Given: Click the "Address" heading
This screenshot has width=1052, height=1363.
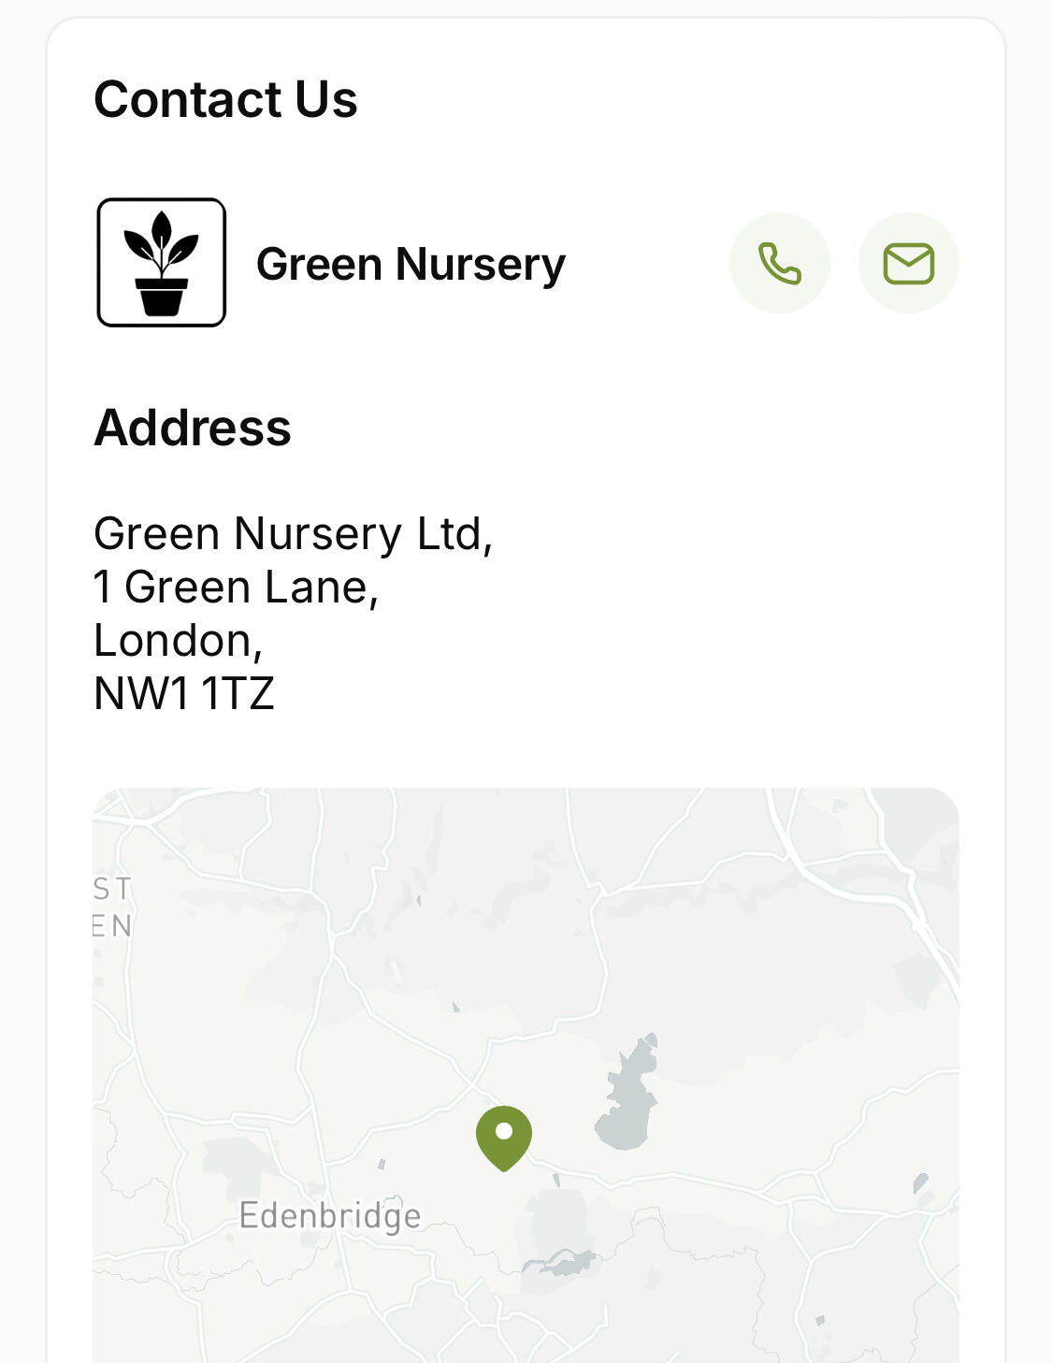Looking at the screenshot, I should coord(193,428).
